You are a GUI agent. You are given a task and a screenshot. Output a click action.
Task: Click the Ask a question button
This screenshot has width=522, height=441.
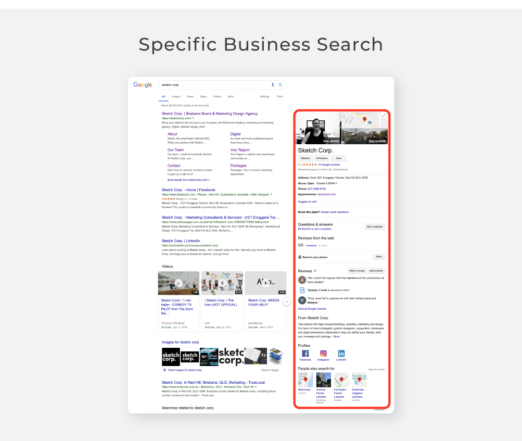pyautogui.click(x=375, y=227)
